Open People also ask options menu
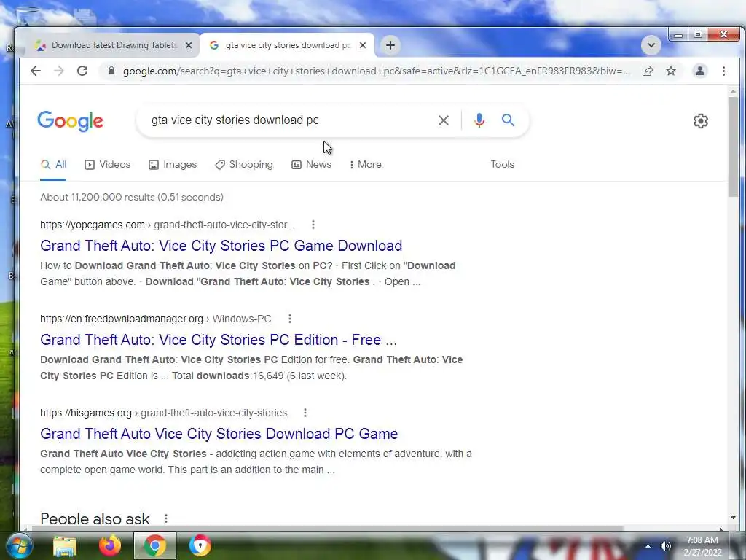 point(165,518)
